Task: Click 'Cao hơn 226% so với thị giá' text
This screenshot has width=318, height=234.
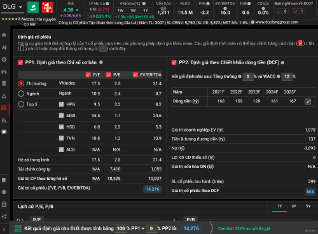Action: click(244, 228)
